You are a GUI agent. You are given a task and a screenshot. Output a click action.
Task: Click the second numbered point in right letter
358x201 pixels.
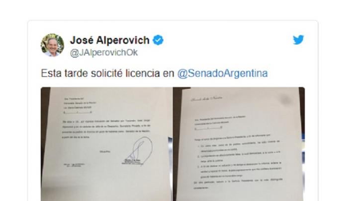(x=238, y=156)
